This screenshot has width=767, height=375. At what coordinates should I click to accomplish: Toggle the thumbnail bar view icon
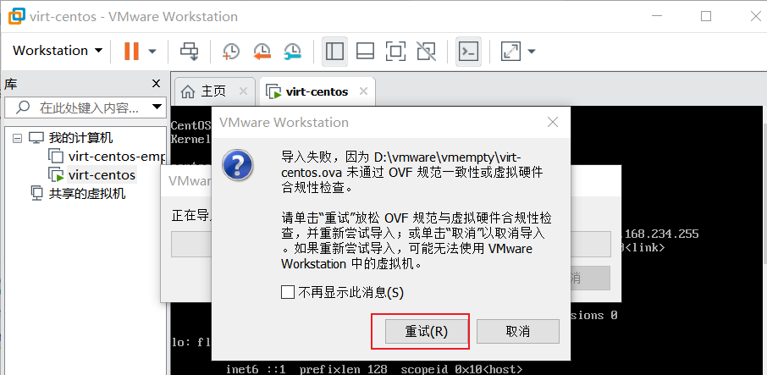(x=365, y=51)
